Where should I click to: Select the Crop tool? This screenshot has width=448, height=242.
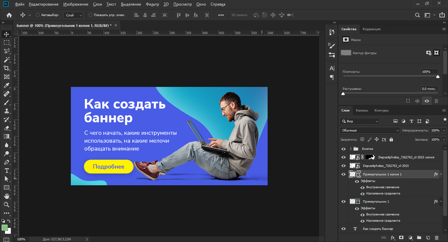pyautogui.click(x=6, y=68)
